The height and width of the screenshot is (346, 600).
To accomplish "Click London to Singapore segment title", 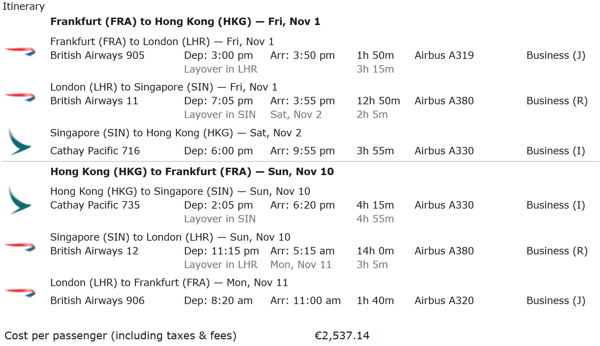I will coord(164,87).
